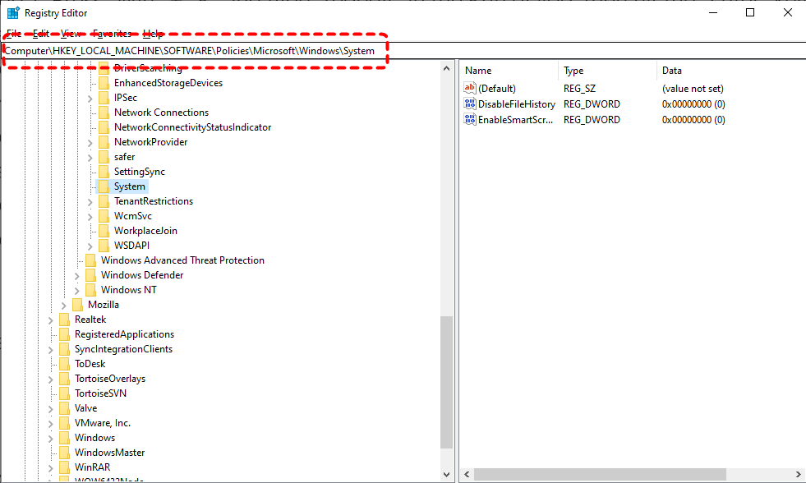Click the Mozilla folder icon
The image size is (806, 483).
coord(78,305)
